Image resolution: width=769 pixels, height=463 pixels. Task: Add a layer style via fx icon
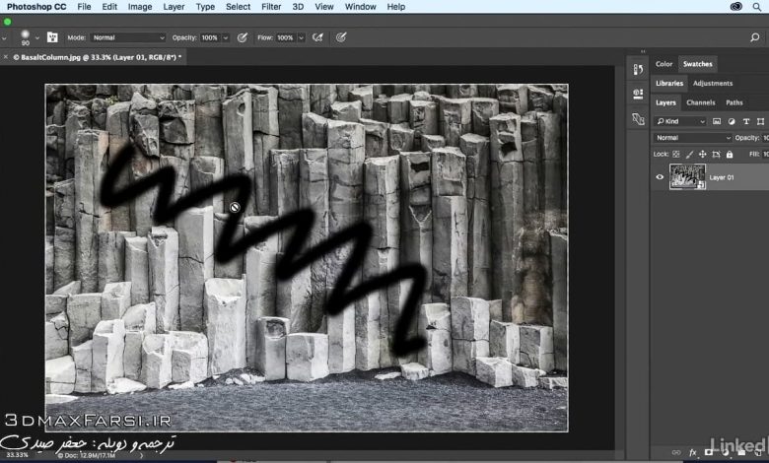coord(692,453)
